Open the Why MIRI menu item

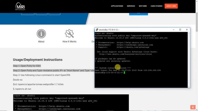click(x=143, y=6)
